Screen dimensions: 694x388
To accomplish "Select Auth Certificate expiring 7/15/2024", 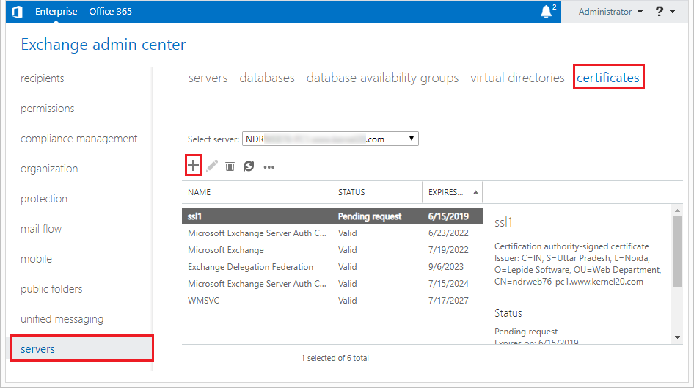I will (x=332, y=284).
